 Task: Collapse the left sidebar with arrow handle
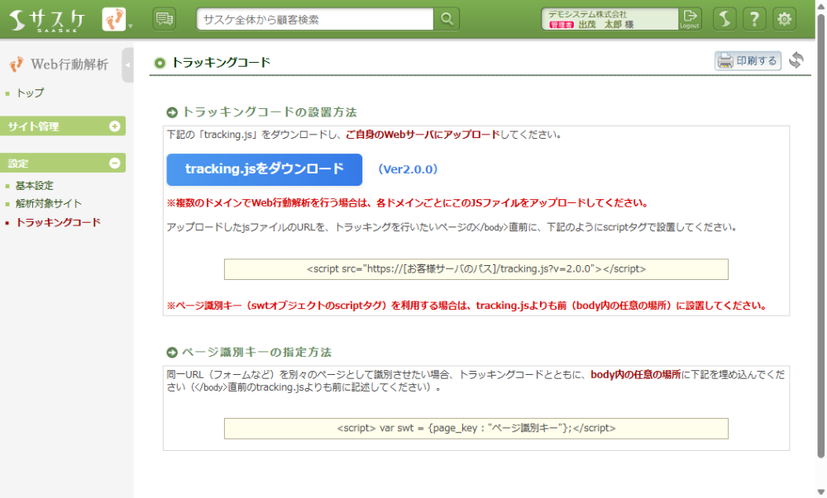[127, 65]
